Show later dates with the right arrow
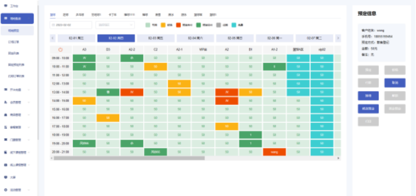416x196 pixels. point(338,38)
